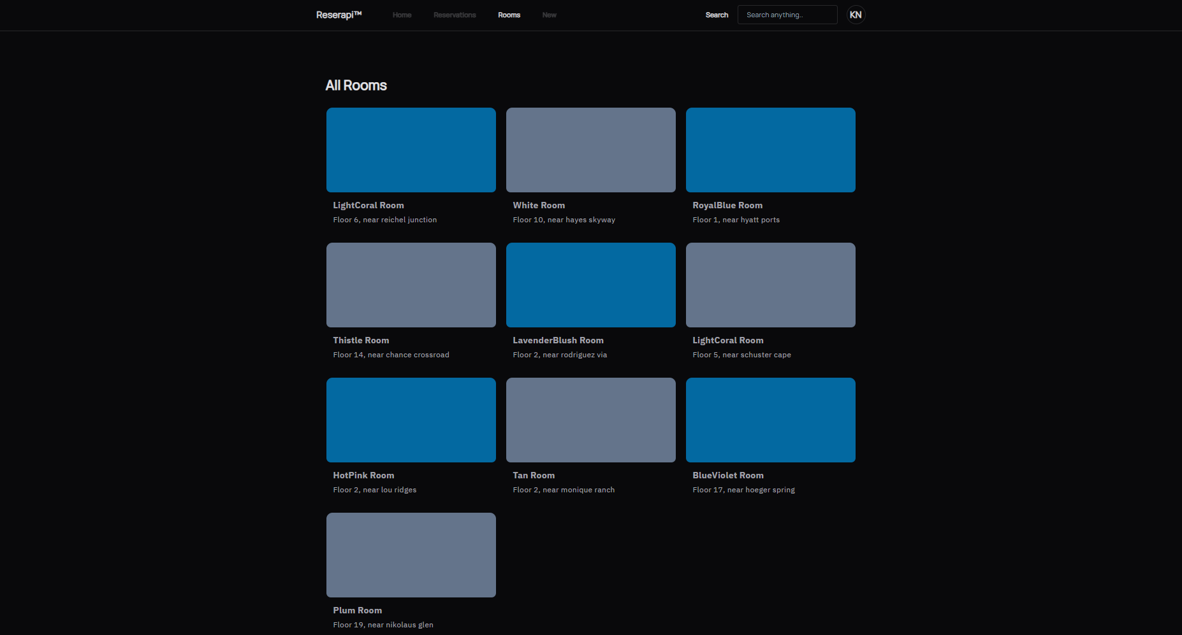Image resolution: width=1182 pixels, height=635 pixels.
Task: Select the text 'Floor 17, near hoeger spring'
Action: (x=744, y=490)
